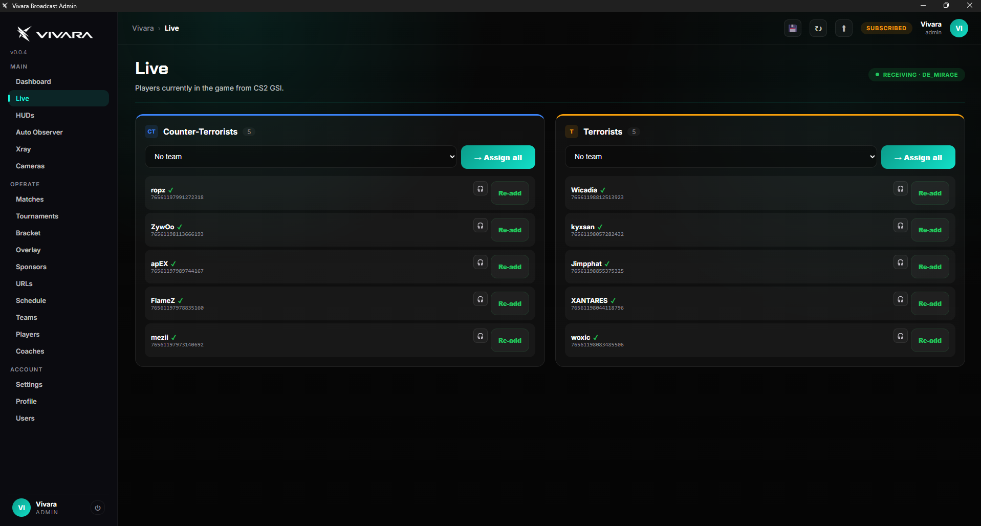Click headset icon for kyxsan
The height and width of the screenshot is (526, 981).
(901, 226)
